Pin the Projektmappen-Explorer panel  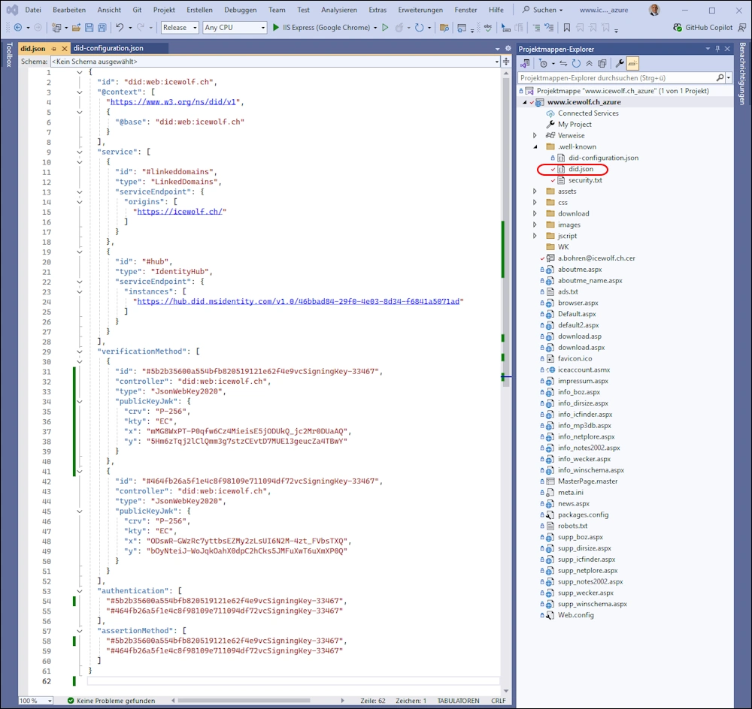717,49
